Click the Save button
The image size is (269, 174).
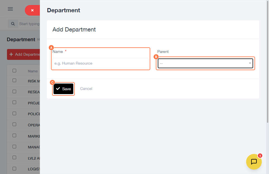point(64,89)
